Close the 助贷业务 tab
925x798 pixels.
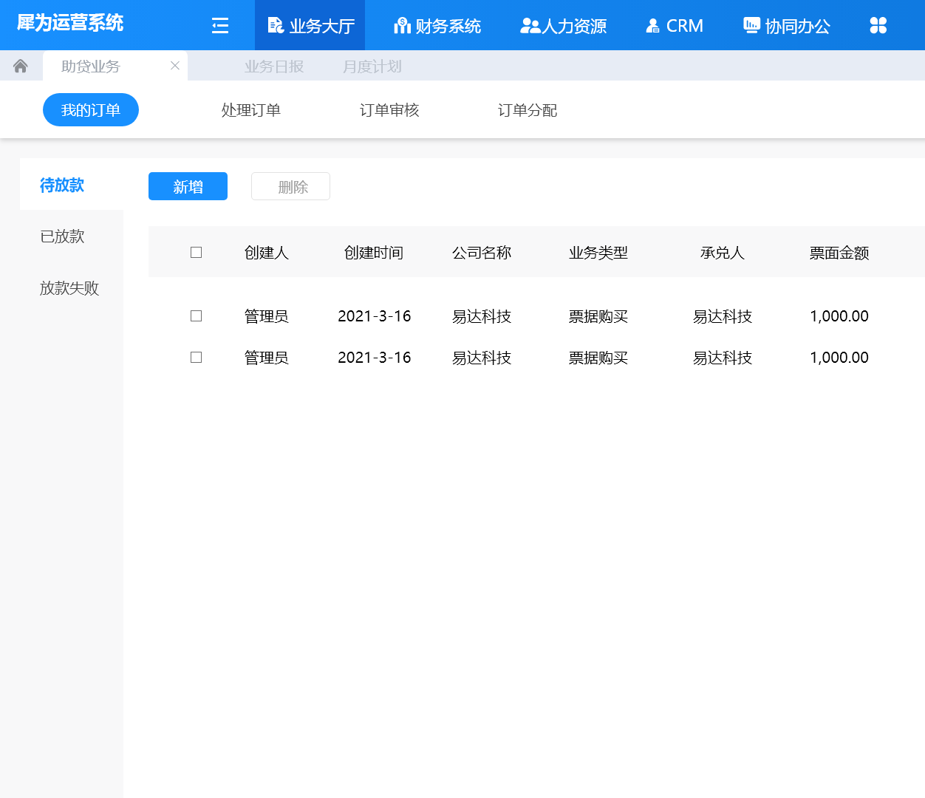(x=174, y=65)
